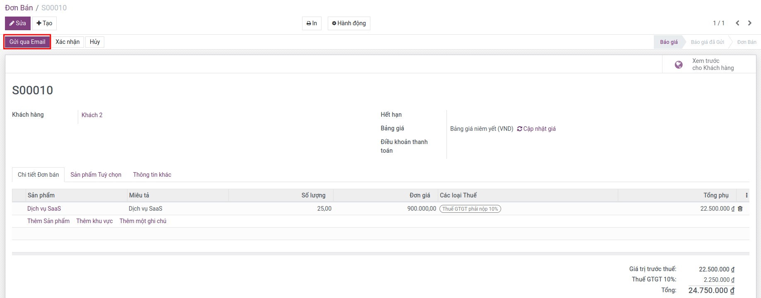Open customer Khách 2 link
This screenshot has width=761, height=298.
click(x=92, y=115)
